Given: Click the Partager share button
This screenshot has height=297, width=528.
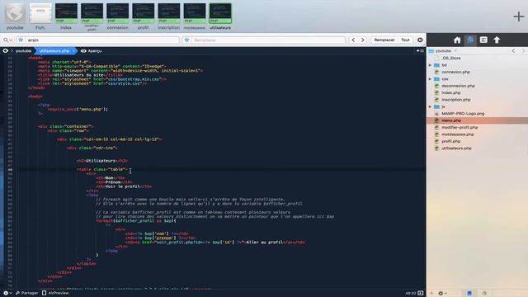Looking at the screenshot, I should click(26, 293).
